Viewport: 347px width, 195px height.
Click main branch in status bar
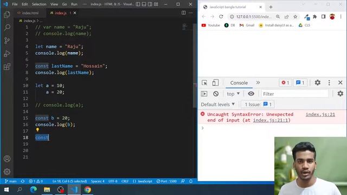point(11,181)
